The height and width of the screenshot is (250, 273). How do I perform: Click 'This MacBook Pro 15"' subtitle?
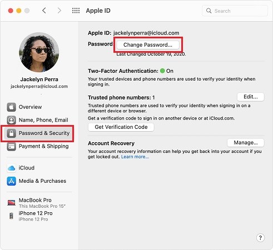tap(42, 206)
